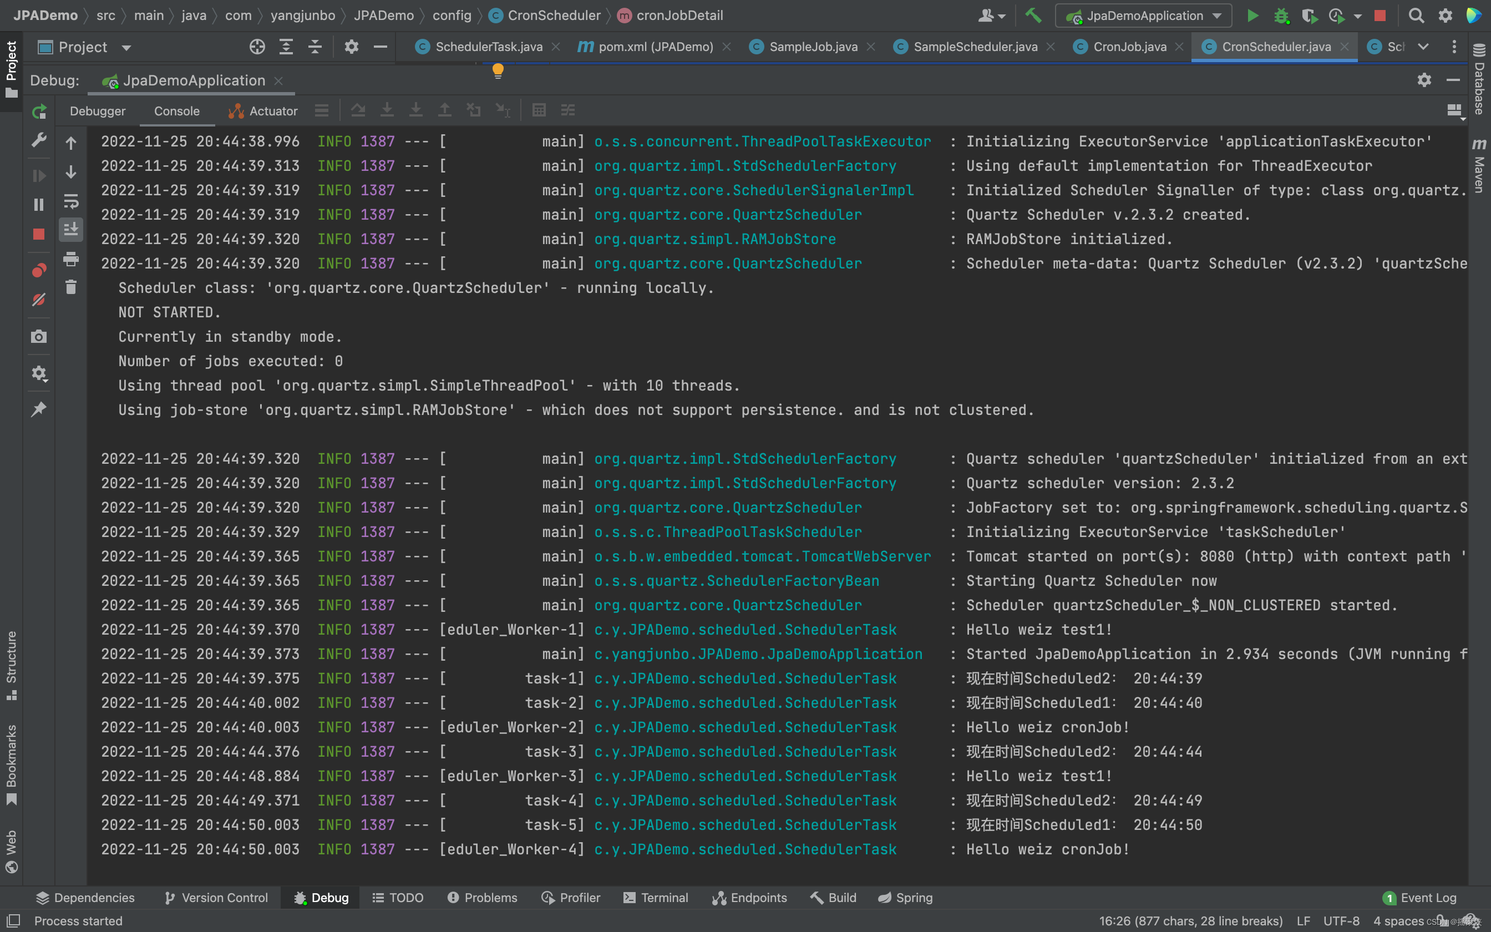Toggle mute breakpoints
Viewport: 1491px width, 932px height.
pos(39,300)
